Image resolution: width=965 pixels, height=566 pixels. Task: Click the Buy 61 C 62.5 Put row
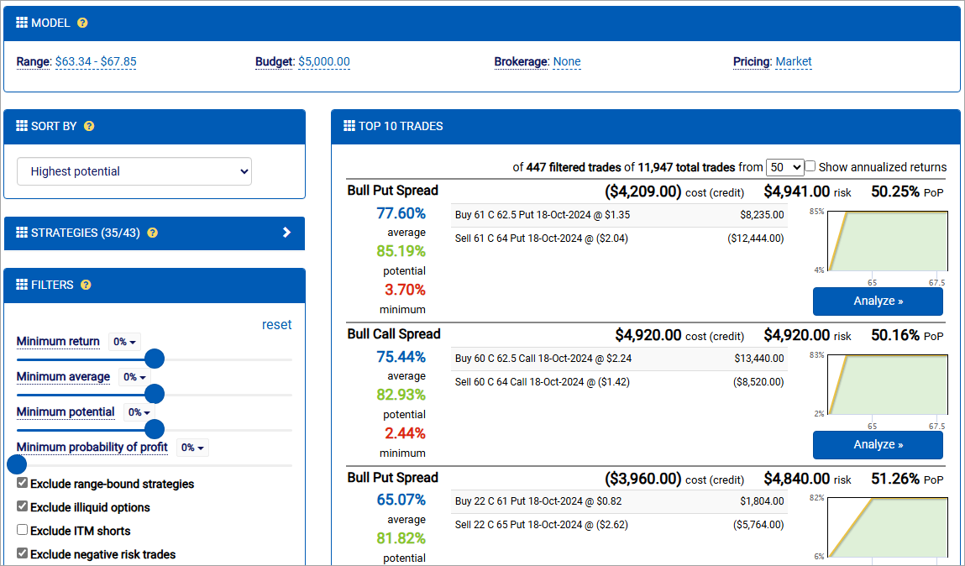coord(619,215)
